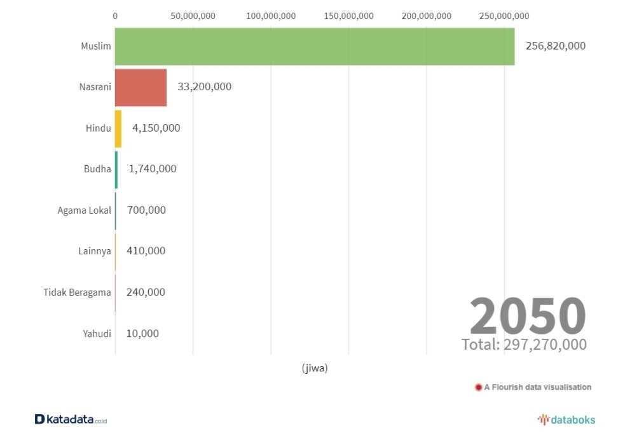The image size is (625, 433).
Task: Click the 'Total: 297,270,000' text
Action: (x=524, y=345)
